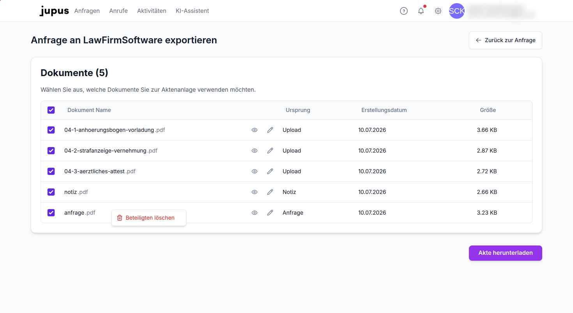Image resolution: width=573 pixels, height=313 pixels.
Task: Click the 3.66 KB size value
Action: point(487,130)
